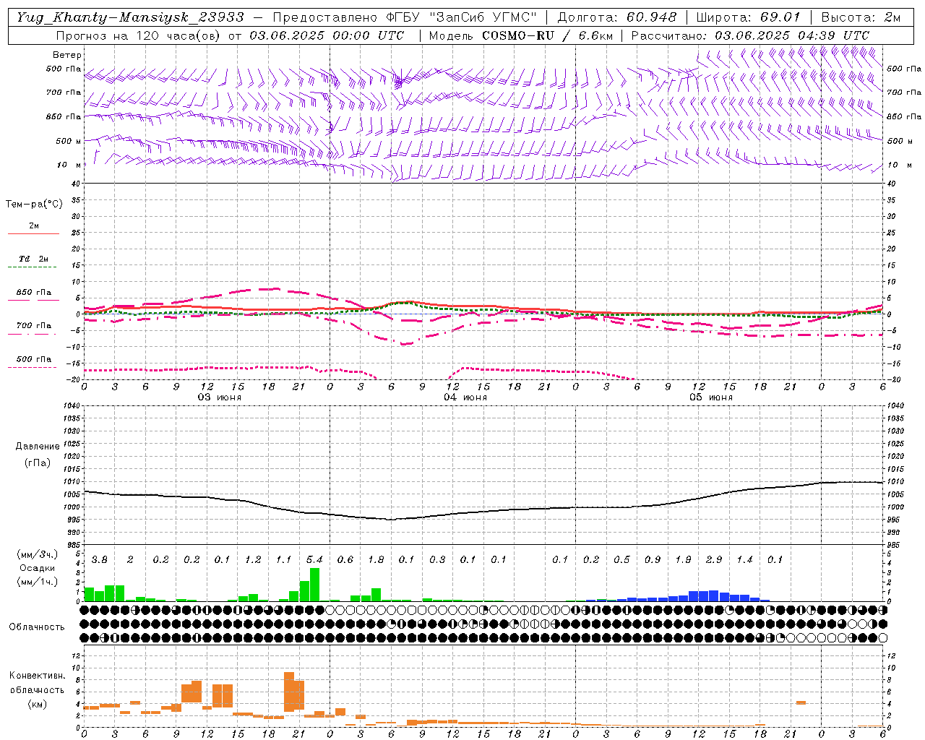Click the 0.6 precipitation total value

pyautogui.click(x=345, y=560)
